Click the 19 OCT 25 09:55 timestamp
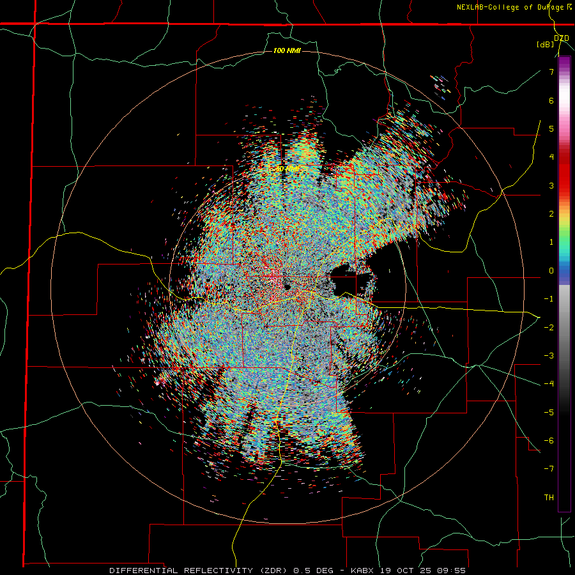Image resolution: width=575 pixels, height=575 pixels. (x=422, y=571)
